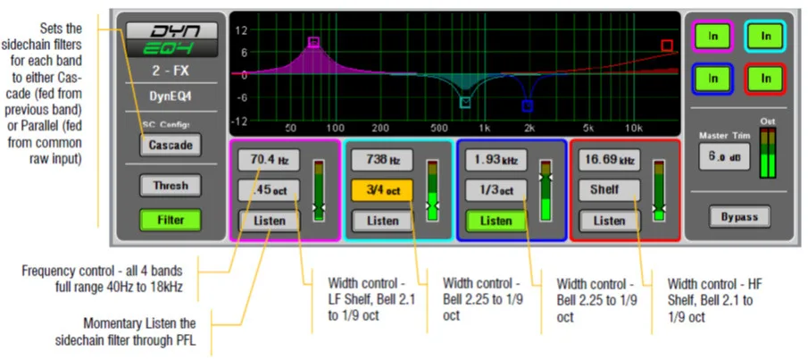Toggle the red band In button
808x359 pixels.
coord(766,79)
